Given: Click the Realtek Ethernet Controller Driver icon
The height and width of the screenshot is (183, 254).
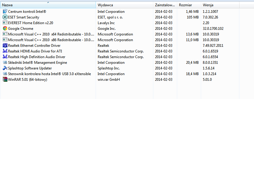Looking at the screenshot, I should pos(5,45).
